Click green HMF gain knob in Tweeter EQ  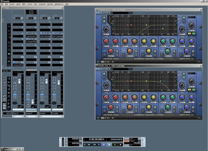point(168,51)
